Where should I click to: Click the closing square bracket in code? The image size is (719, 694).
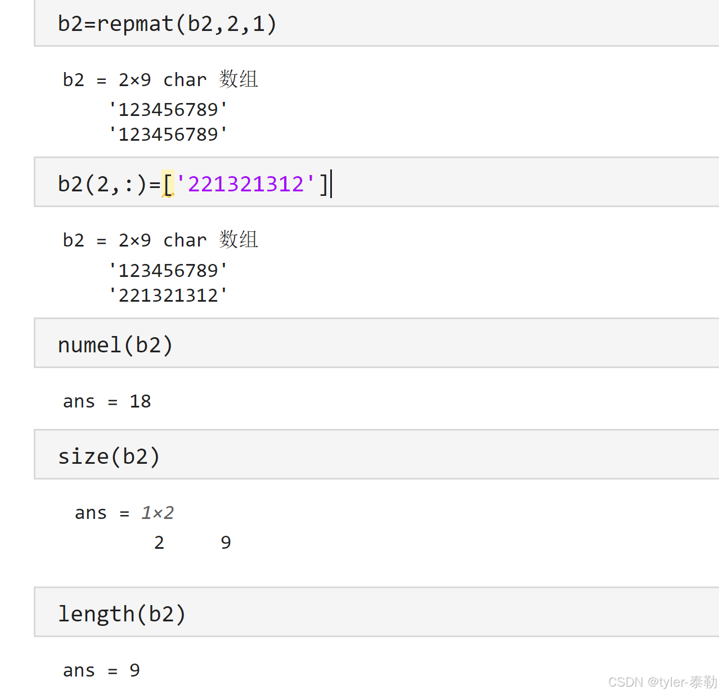(323, 184)
